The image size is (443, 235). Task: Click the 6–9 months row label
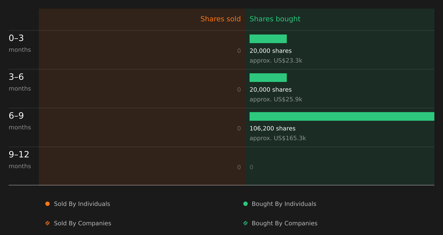click(x=20, y=121)
